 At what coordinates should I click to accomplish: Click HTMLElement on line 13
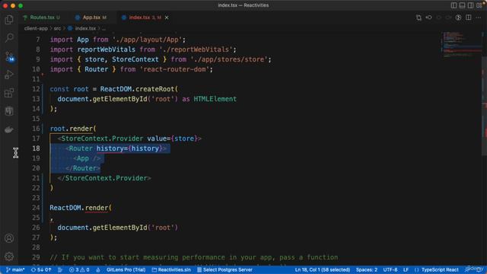point(215,99)
